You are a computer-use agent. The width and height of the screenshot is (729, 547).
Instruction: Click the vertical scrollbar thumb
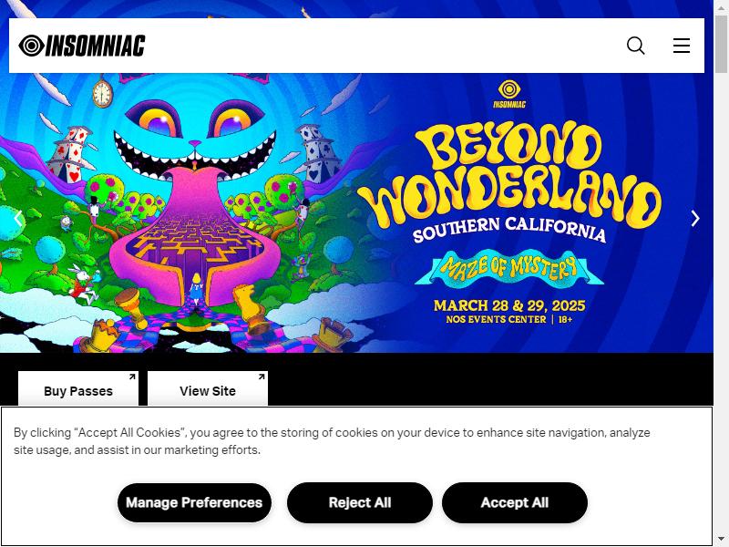pos(721,44)
